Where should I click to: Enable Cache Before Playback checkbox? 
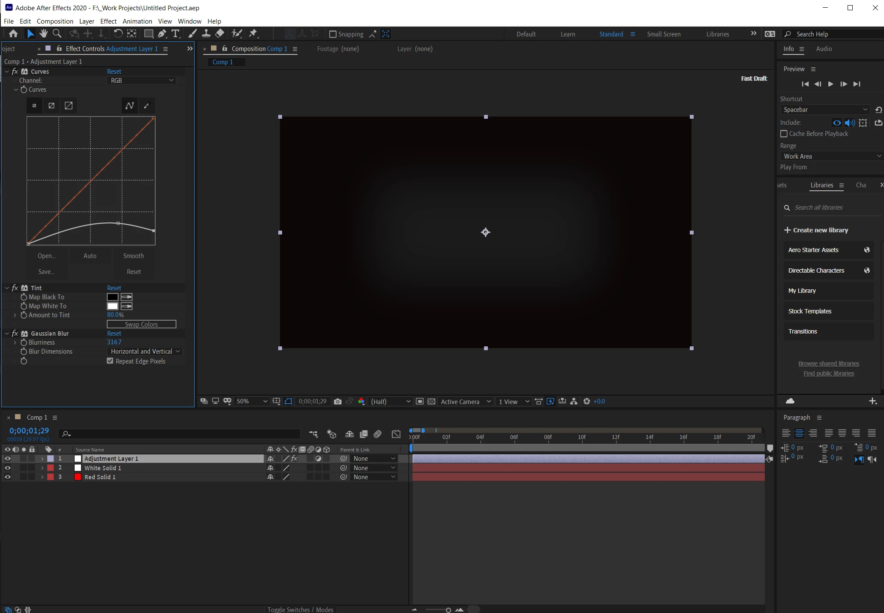(784, 134)
